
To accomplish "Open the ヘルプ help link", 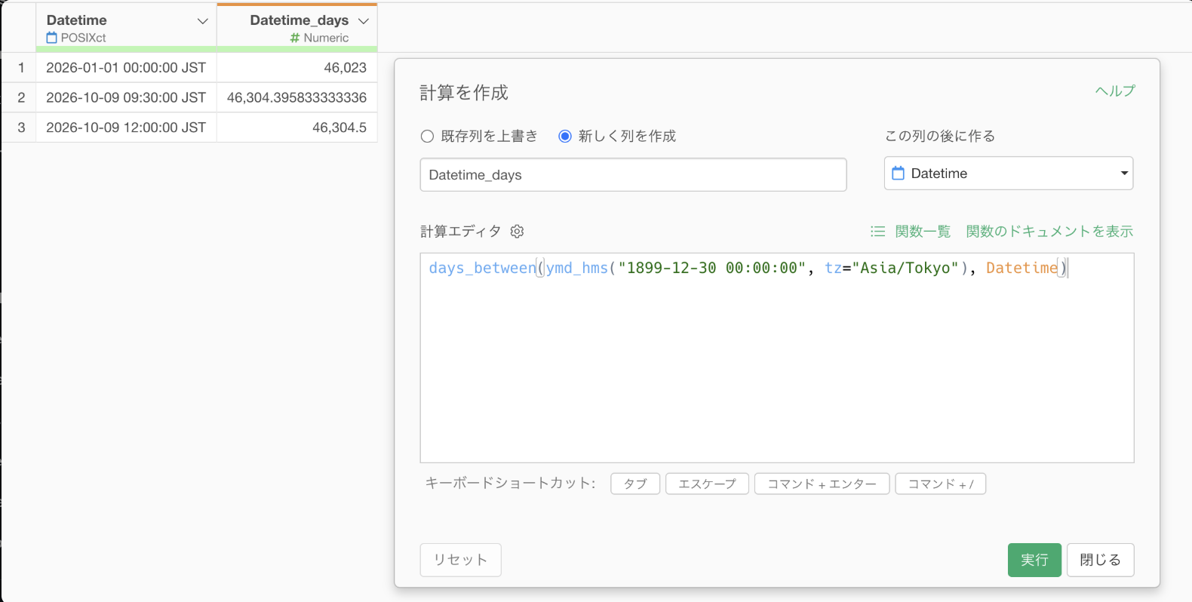I will click(x=1115, y=91).
